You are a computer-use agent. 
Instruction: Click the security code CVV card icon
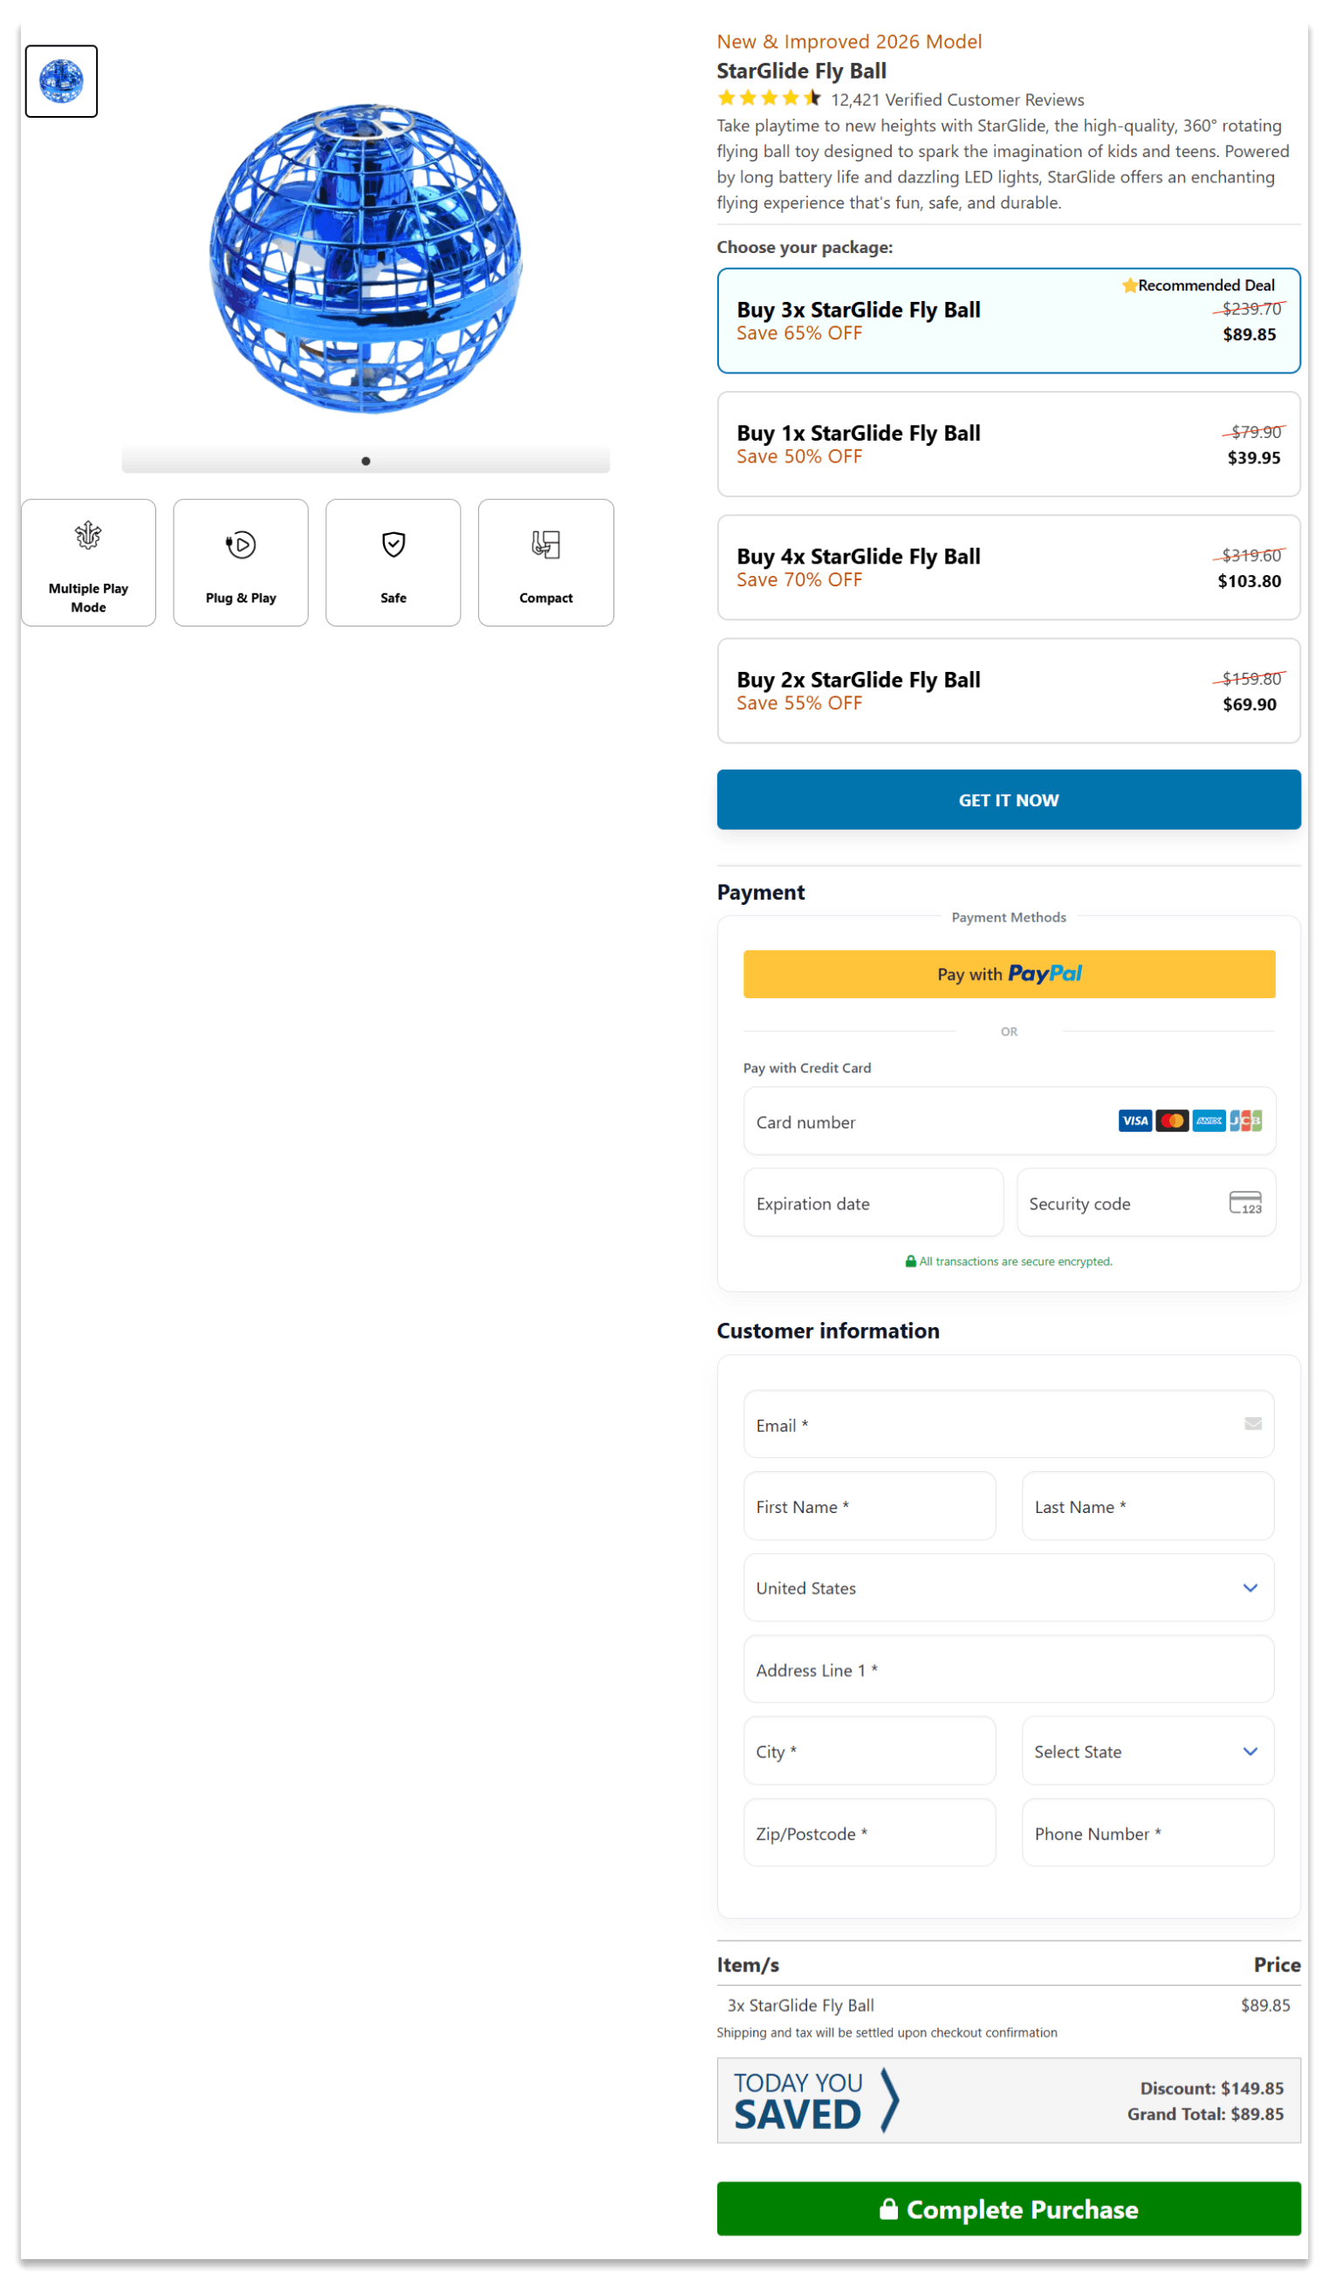(x=1245, y=1203)
